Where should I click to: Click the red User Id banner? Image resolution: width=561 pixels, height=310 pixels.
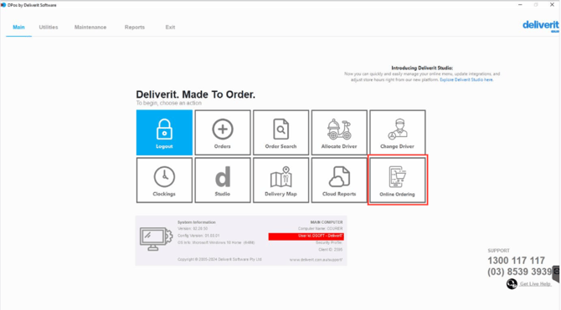[x=306, y=236]
